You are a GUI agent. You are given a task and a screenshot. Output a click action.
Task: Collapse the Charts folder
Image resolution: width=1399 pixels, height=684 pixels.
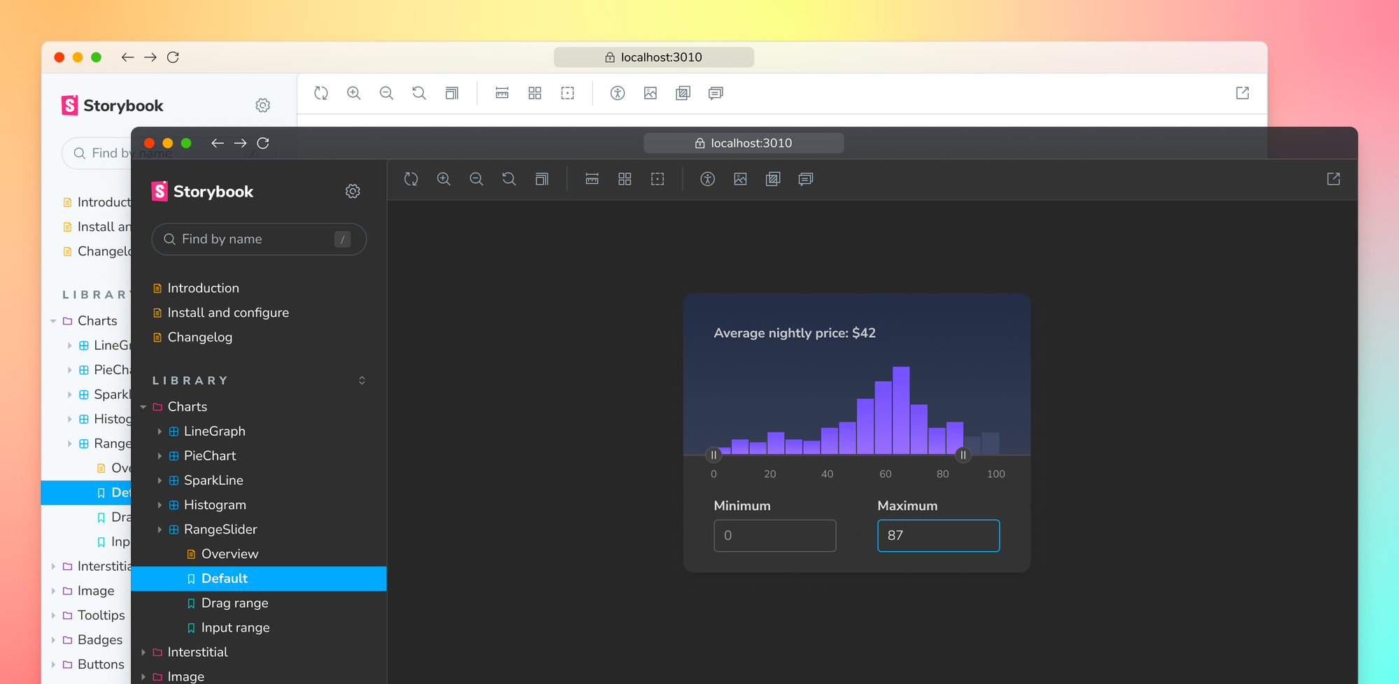[x=143, y=406]
